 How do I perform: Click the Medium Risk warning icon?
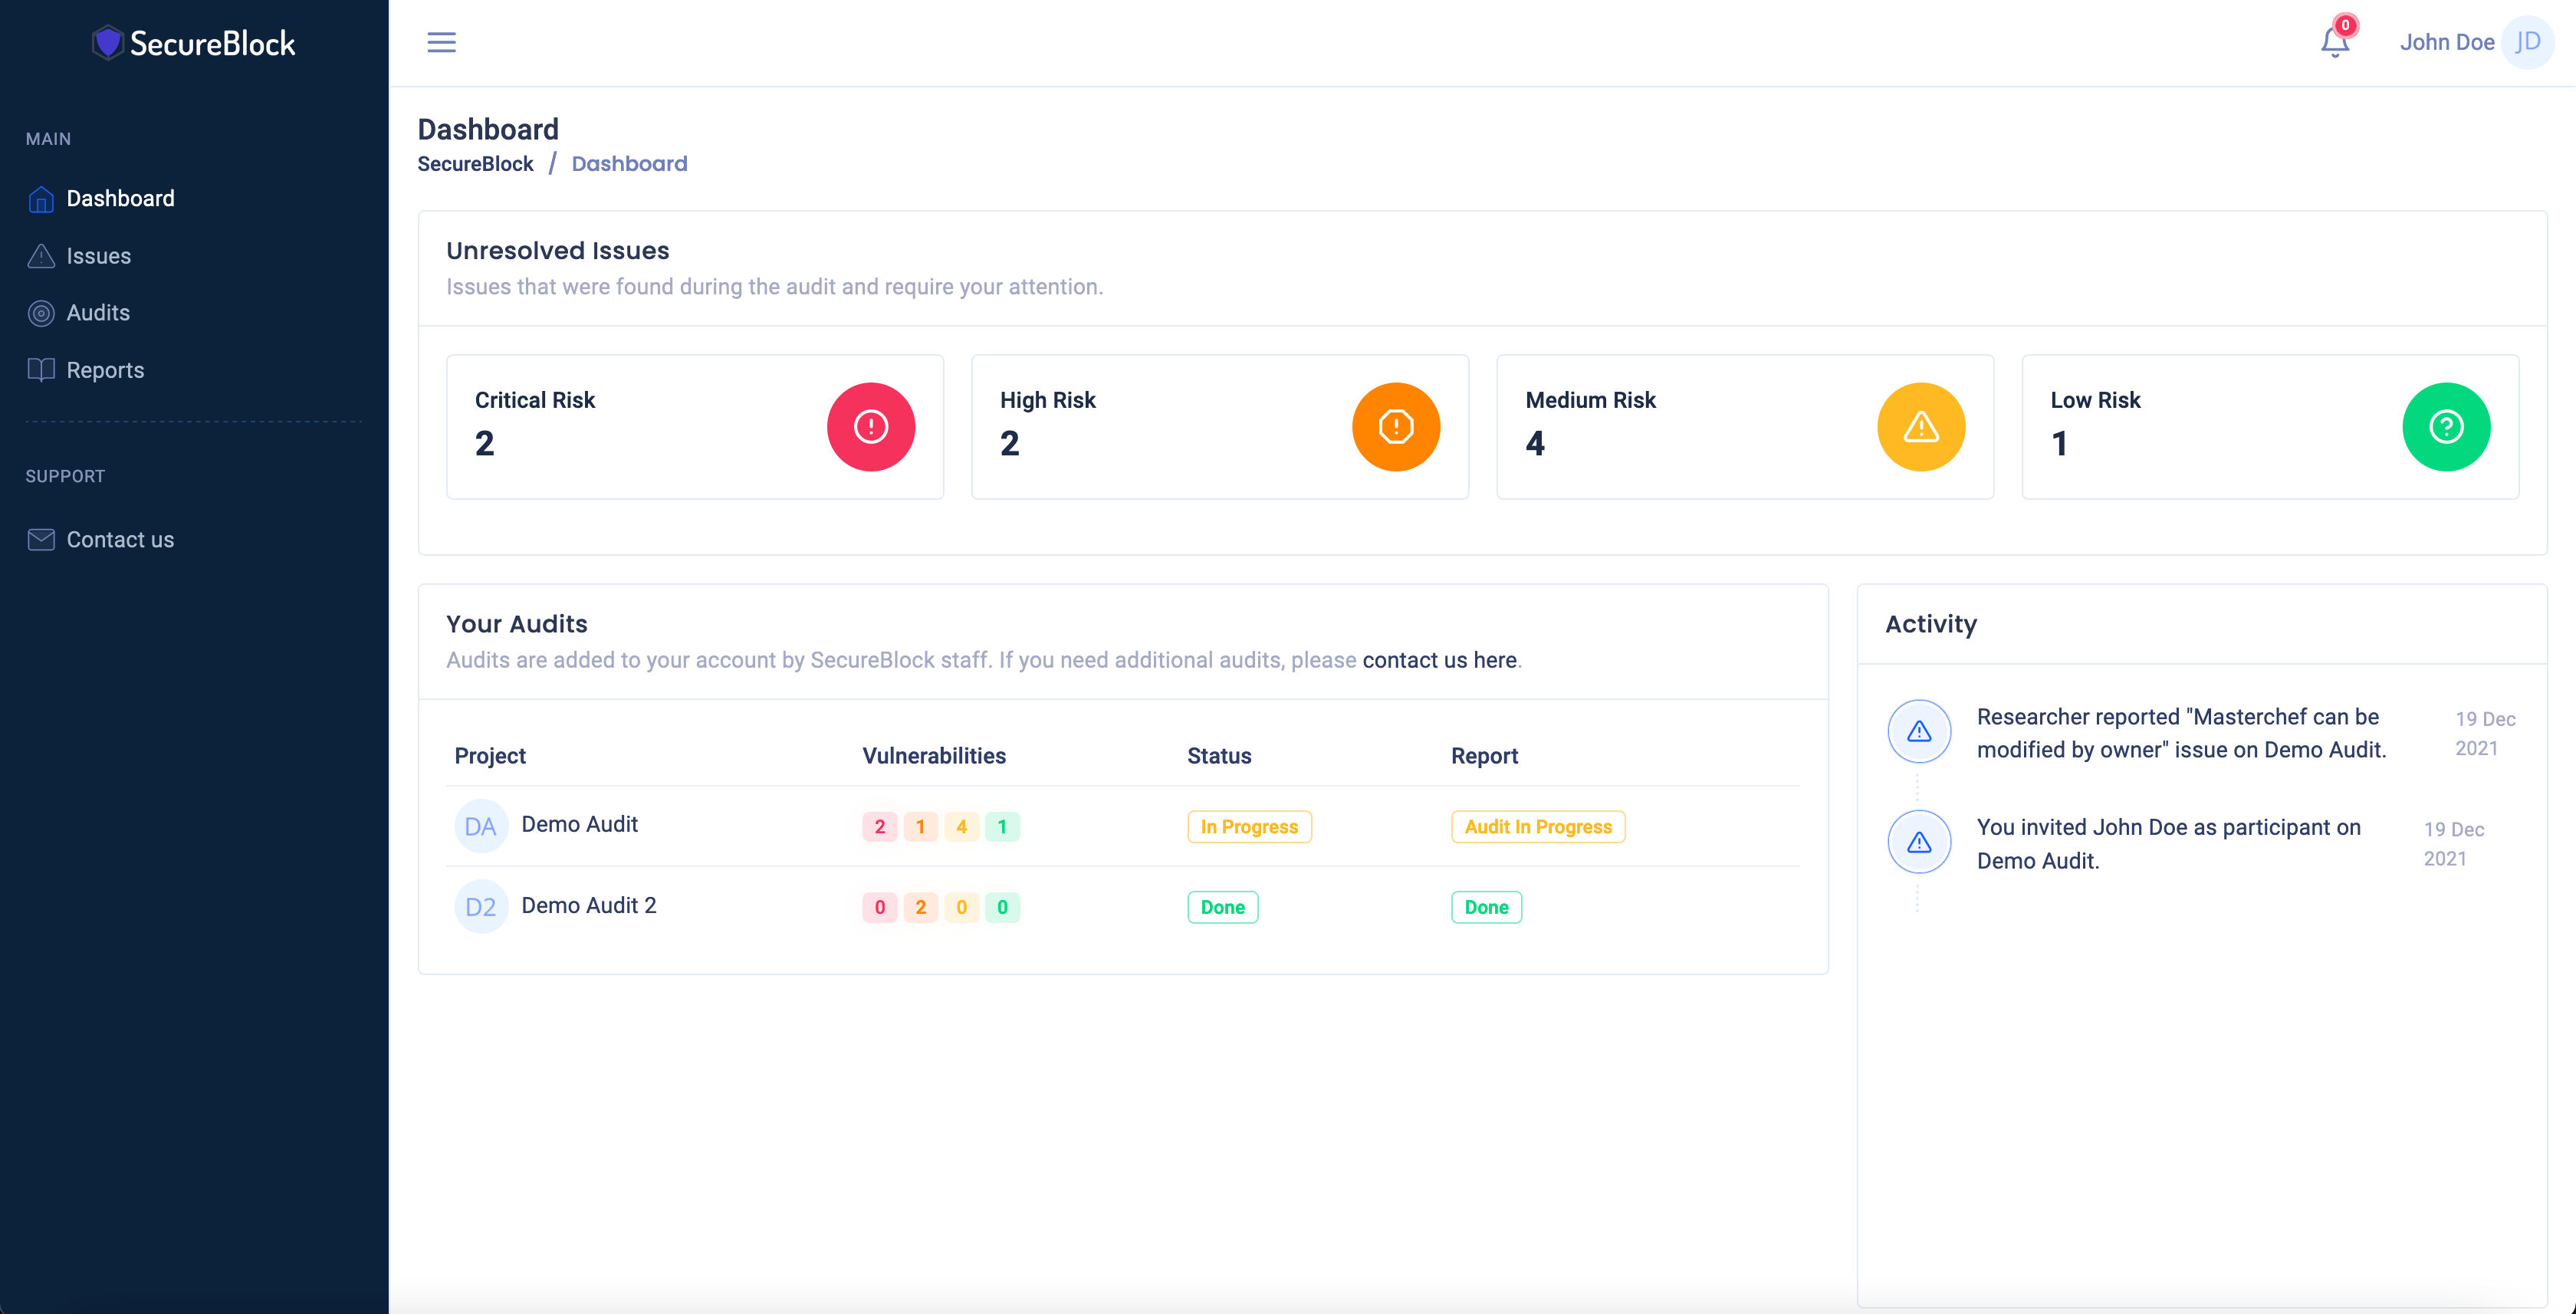click(x=1920, y=427)
